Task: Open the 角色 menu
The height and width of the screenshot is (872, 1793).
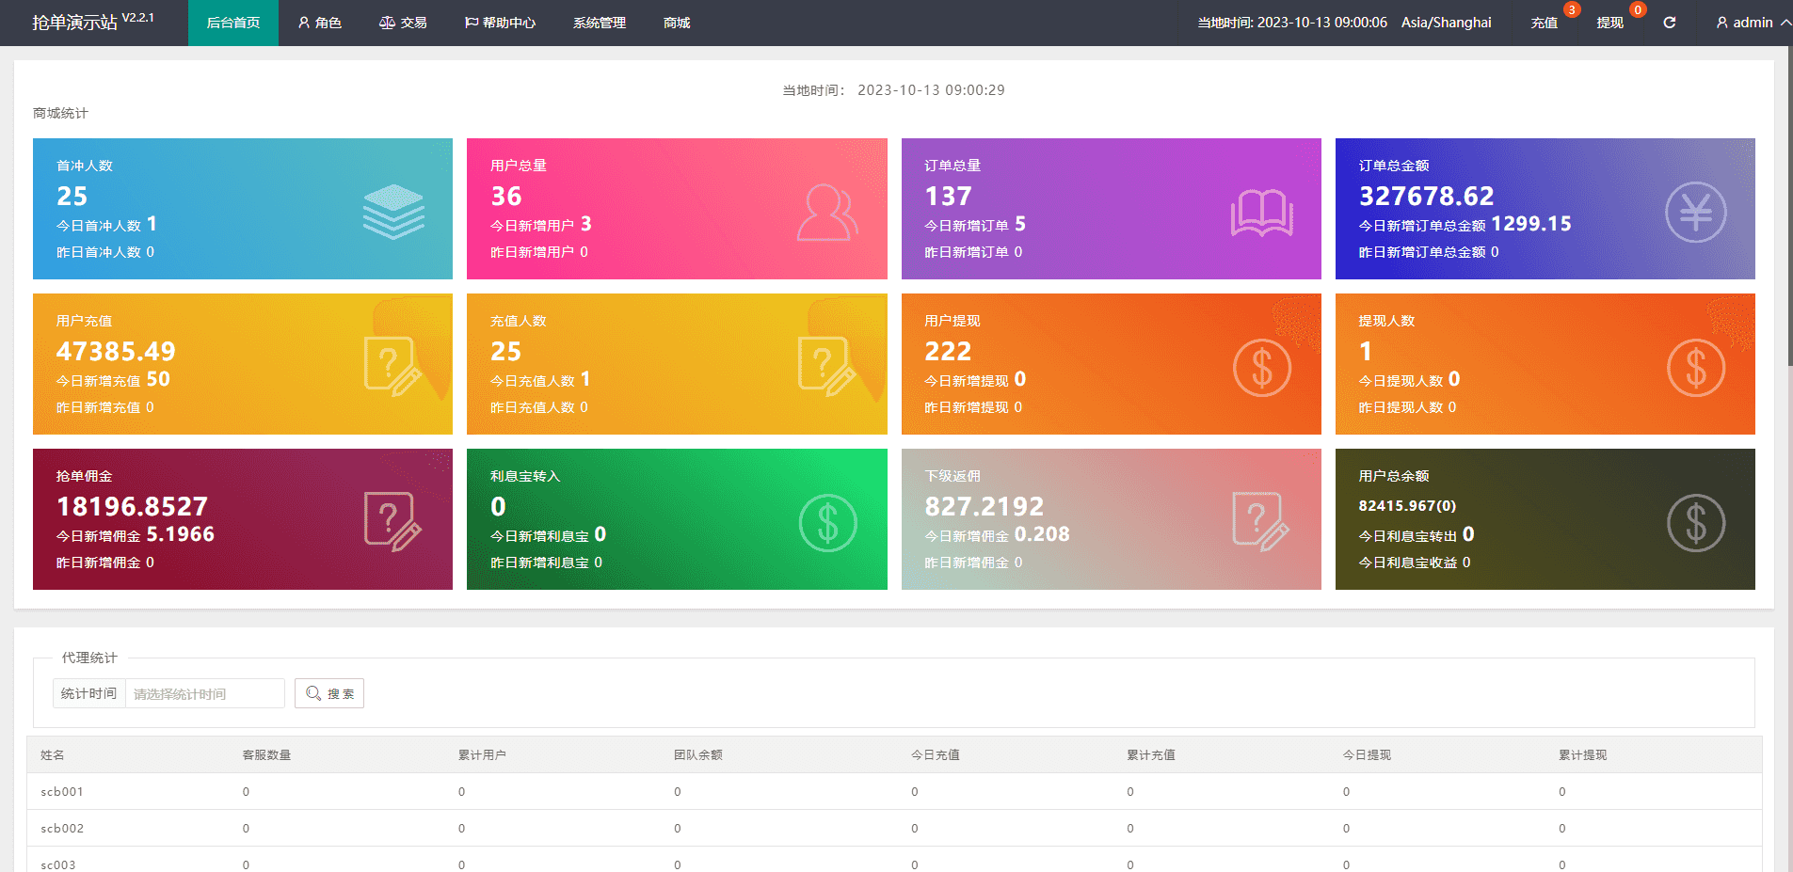Action: 320,23
